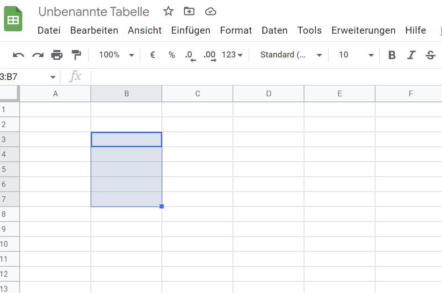This screenshot has height=293, width=442.
Task: Open the 100% zoom dropdown
Action: [116, 55]
